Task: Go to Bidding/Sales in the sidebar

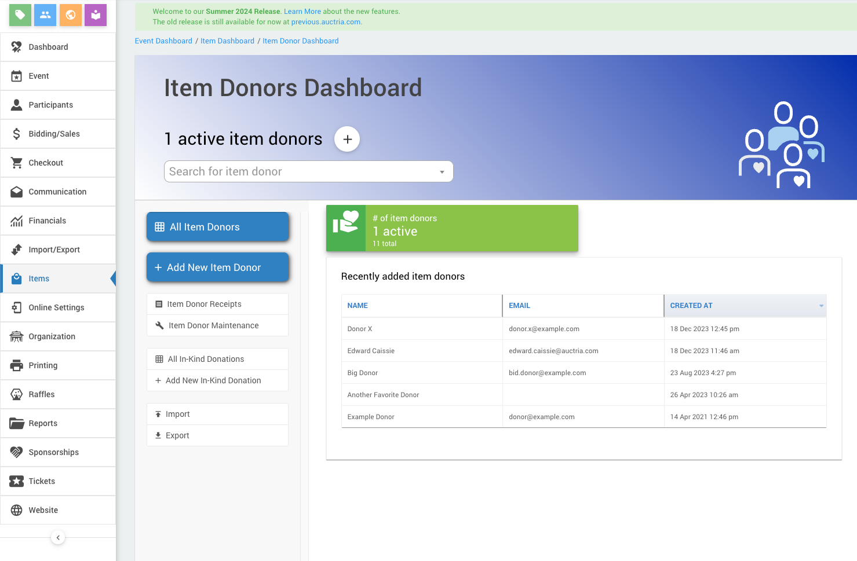Action: (x=54, y=134)
